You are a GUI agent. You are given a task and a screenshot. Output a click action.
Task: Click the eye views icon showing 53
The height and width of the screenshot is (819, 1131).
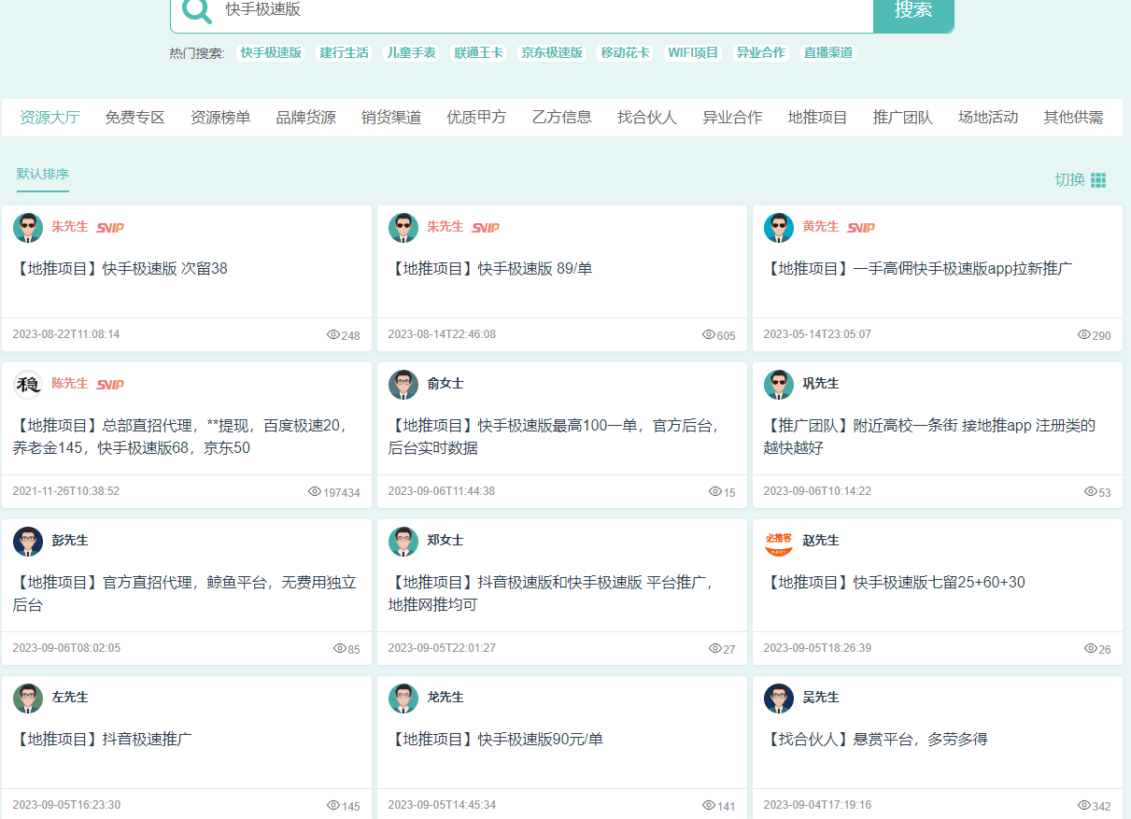coord(1091,491)
